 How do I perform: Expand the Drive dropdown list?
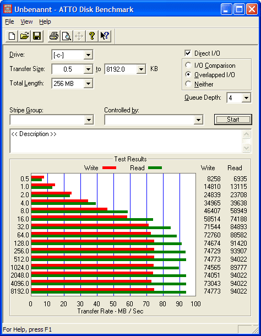(x=88, y=55)
